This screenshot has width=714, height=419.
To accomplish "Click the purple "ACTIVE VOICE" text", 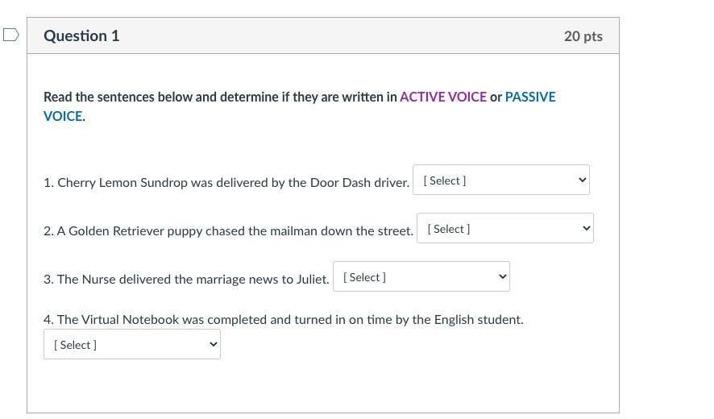I will click(x=442, y=97).
